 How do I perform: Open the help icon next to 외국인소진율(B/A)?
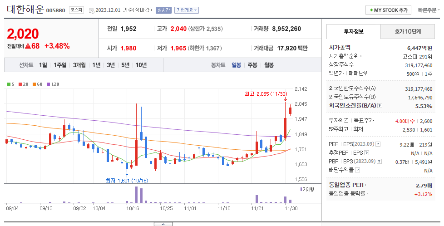tap(380, 106)
